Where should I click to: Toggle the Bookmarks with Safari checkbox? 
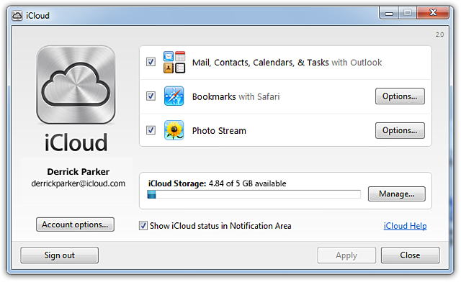click(x=151, y=96)
